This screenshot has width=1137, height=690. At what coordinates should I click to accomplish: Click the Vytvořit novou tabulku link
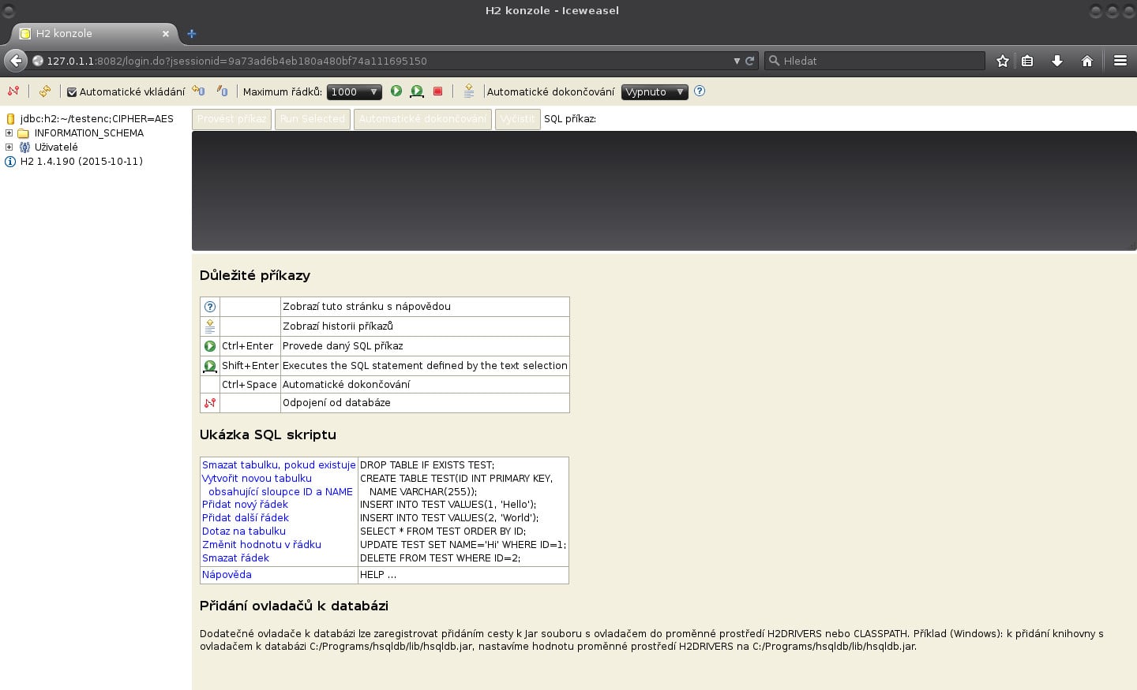[x=257, y=479]
